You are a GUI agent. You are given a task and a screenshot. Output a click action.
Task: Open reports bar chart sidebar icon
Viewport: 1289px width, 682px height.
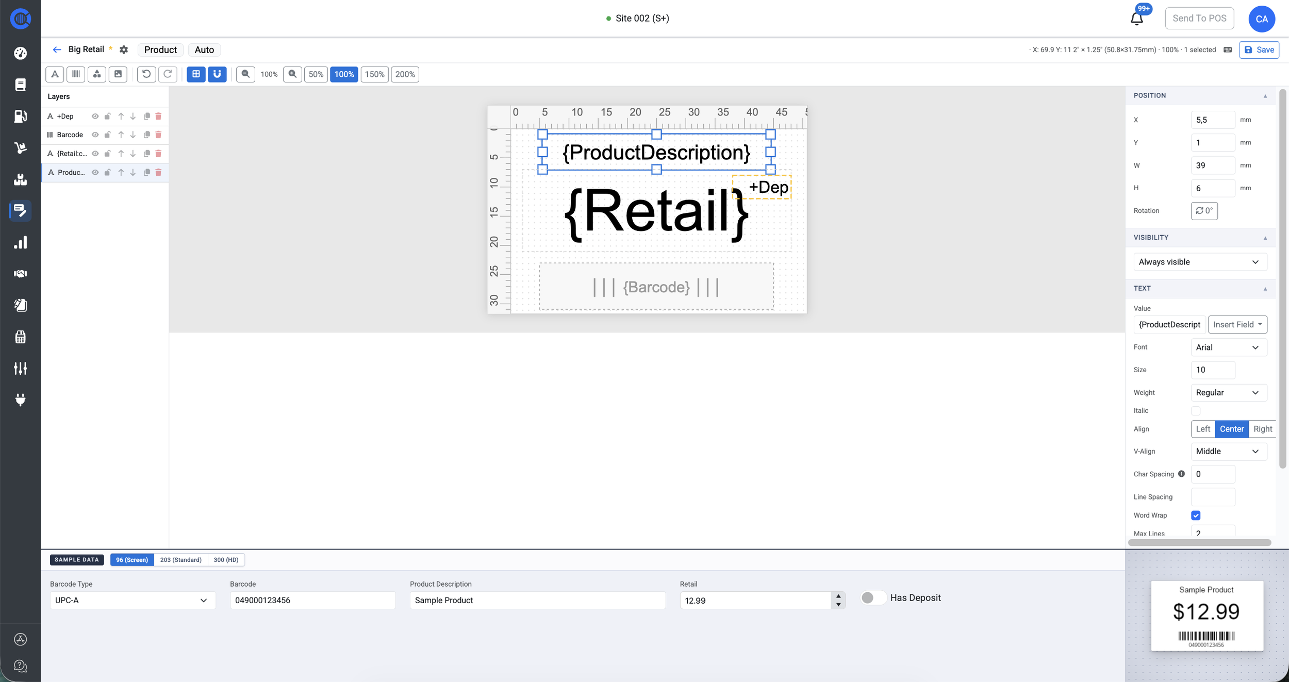pos(20,242)
